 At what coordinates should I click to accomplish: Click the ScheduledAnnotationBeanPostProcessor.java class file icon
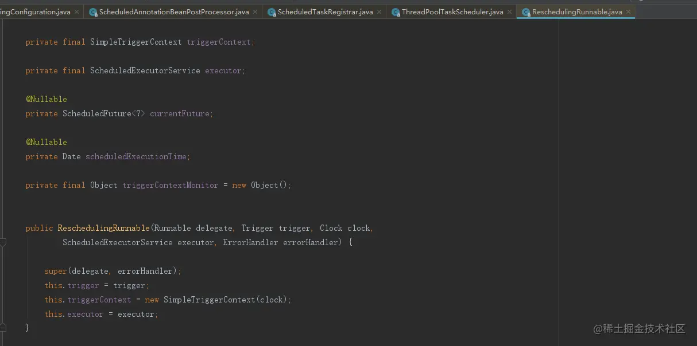coord(92,12)
